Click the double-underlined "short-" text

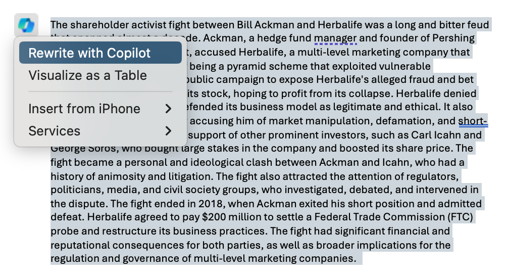(473, 121)
